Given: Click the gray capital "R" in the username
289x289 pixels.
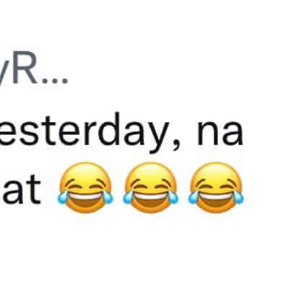Looking at the screenshot, I should 26,69.
